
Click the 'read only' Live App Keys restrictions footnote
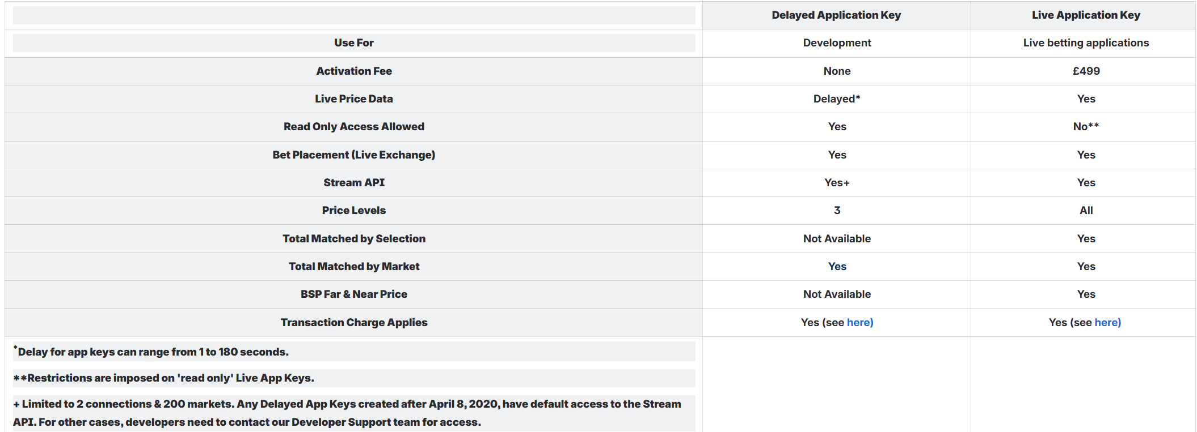point(165,378)
